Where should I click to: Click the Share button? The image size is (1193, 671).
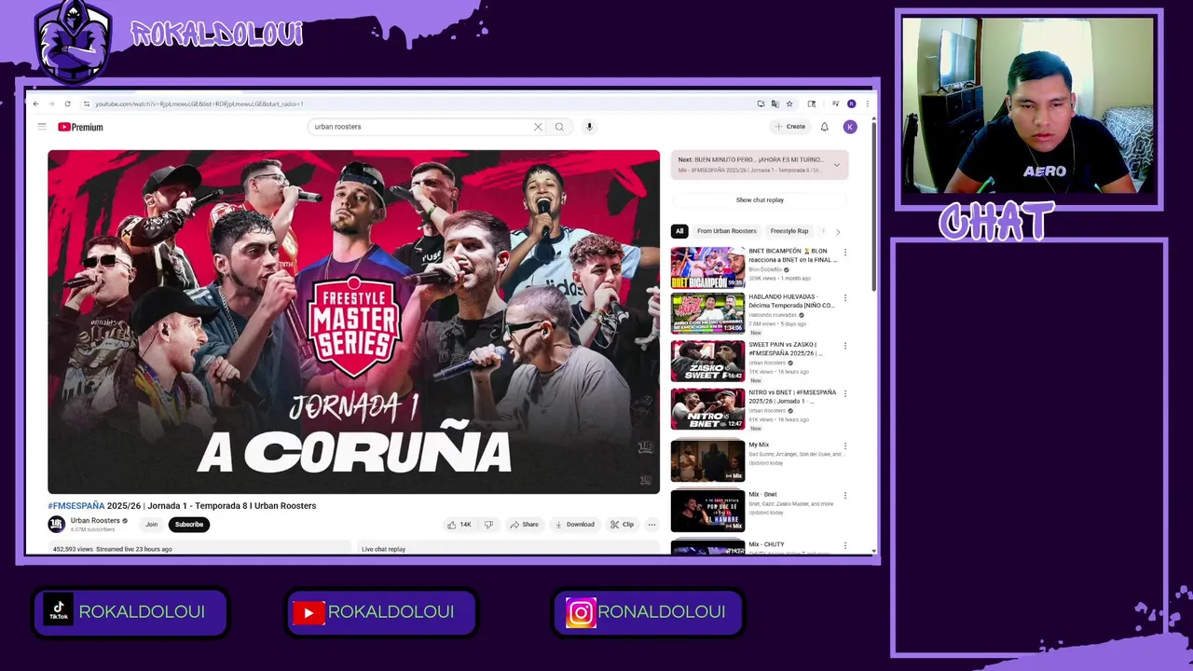[524, 524]
